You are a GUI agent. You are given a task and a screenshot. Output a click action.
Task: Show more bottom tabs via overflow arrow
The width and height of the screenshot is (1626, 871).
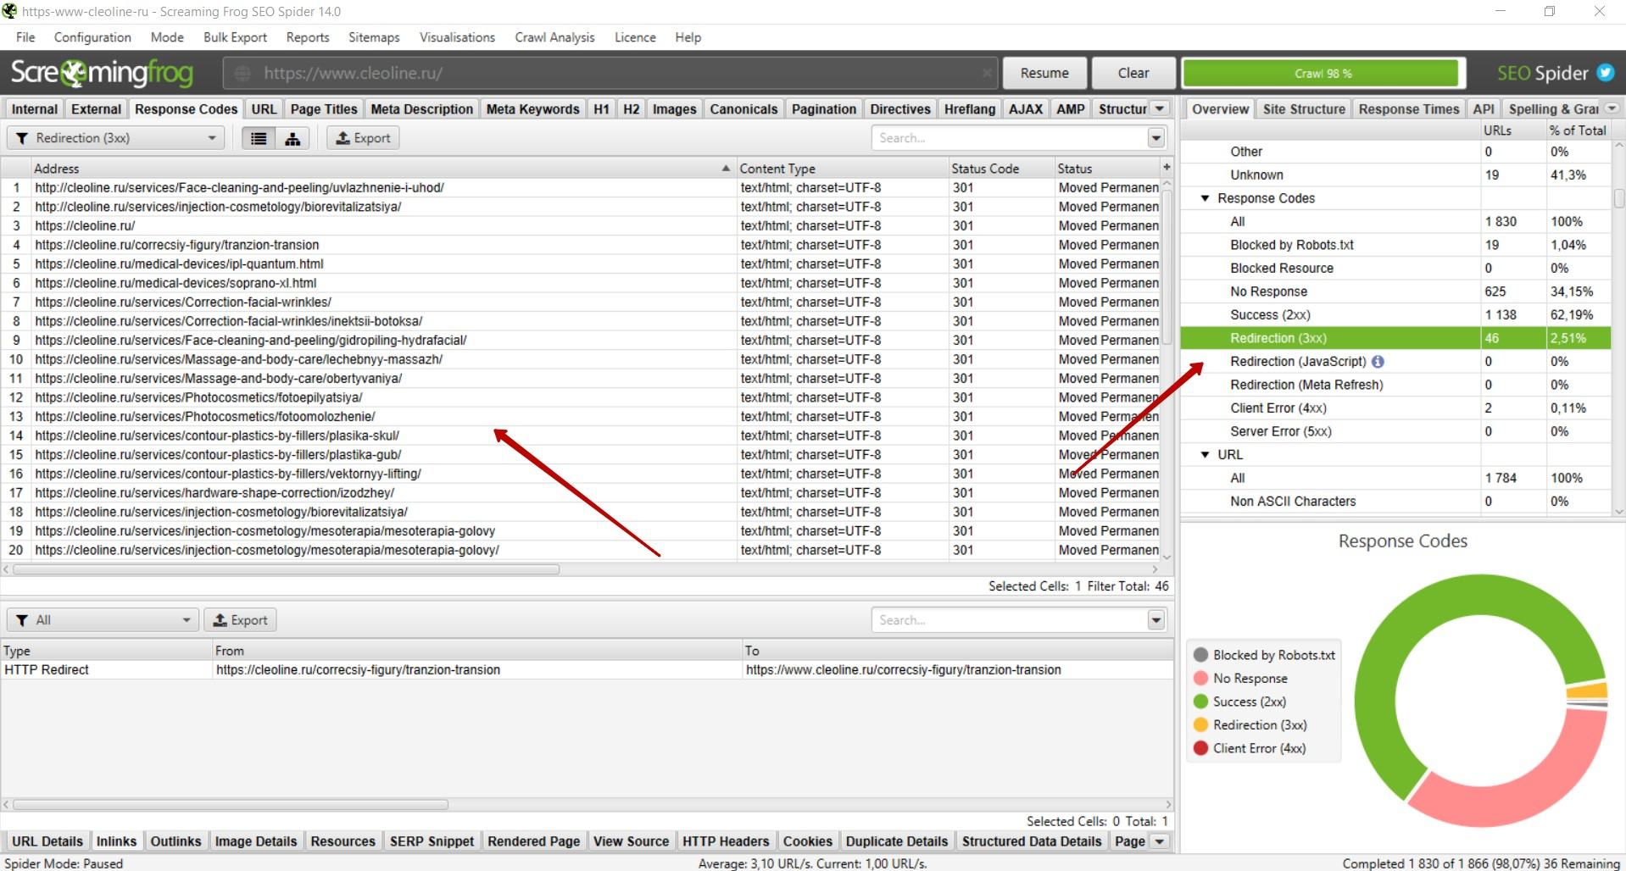[x=1161, y=841]
